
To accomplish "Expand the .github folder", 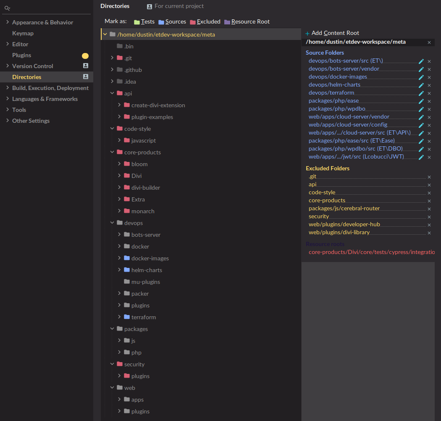I will 112,69.
